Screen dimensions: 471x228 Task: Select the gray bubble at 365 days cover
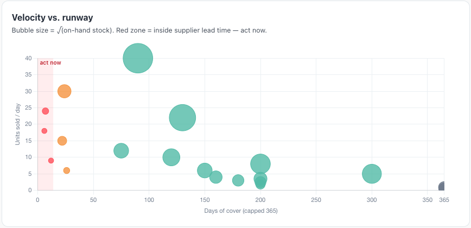coord(442,187)
